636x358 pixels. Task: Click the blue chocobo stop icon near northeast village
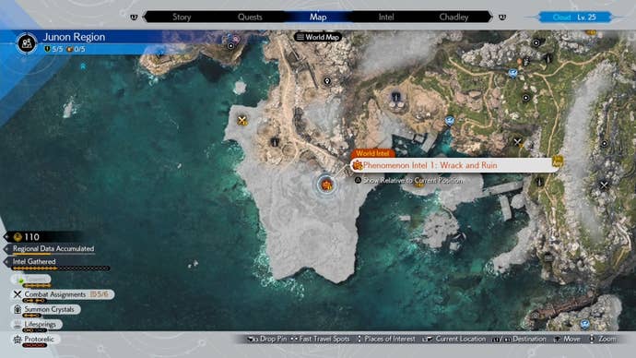[513, 73]
